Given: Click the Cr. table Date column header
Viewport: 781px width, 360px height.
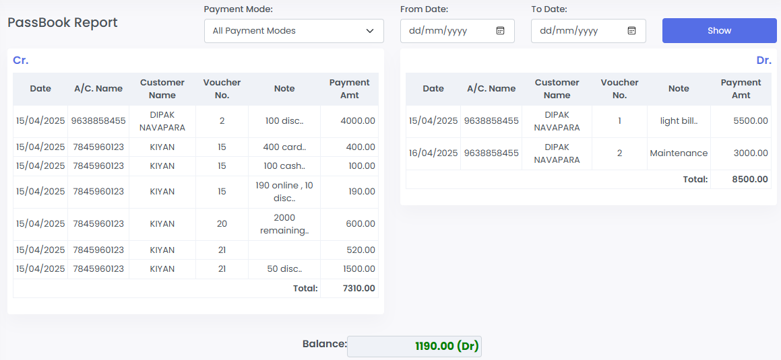Looking at the screenshot, I should 40,89.
